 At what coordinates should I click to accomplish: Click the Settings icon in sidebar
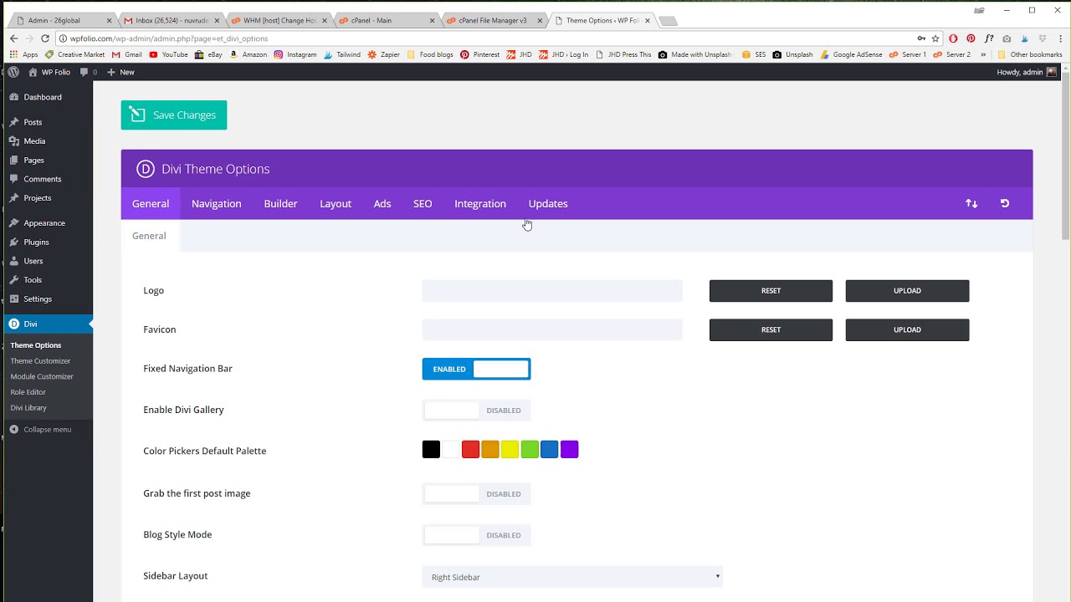tap(14, 298)
